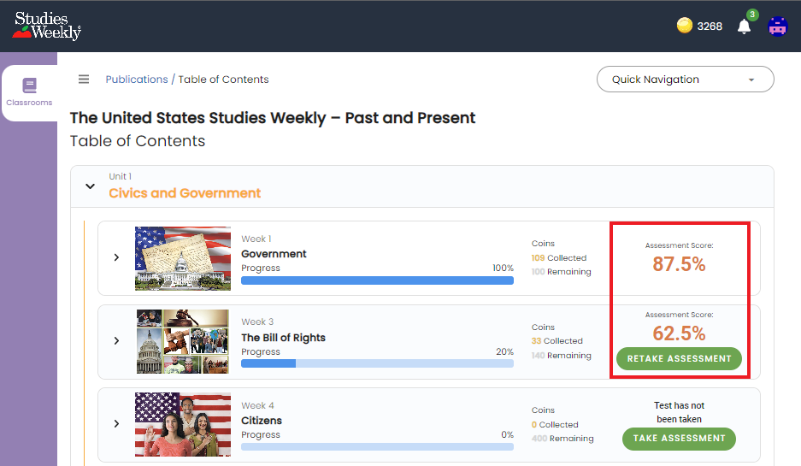Screen dimensions: 801x466
Task: Expand the Week 1 Government row
Action: (116, 257)
